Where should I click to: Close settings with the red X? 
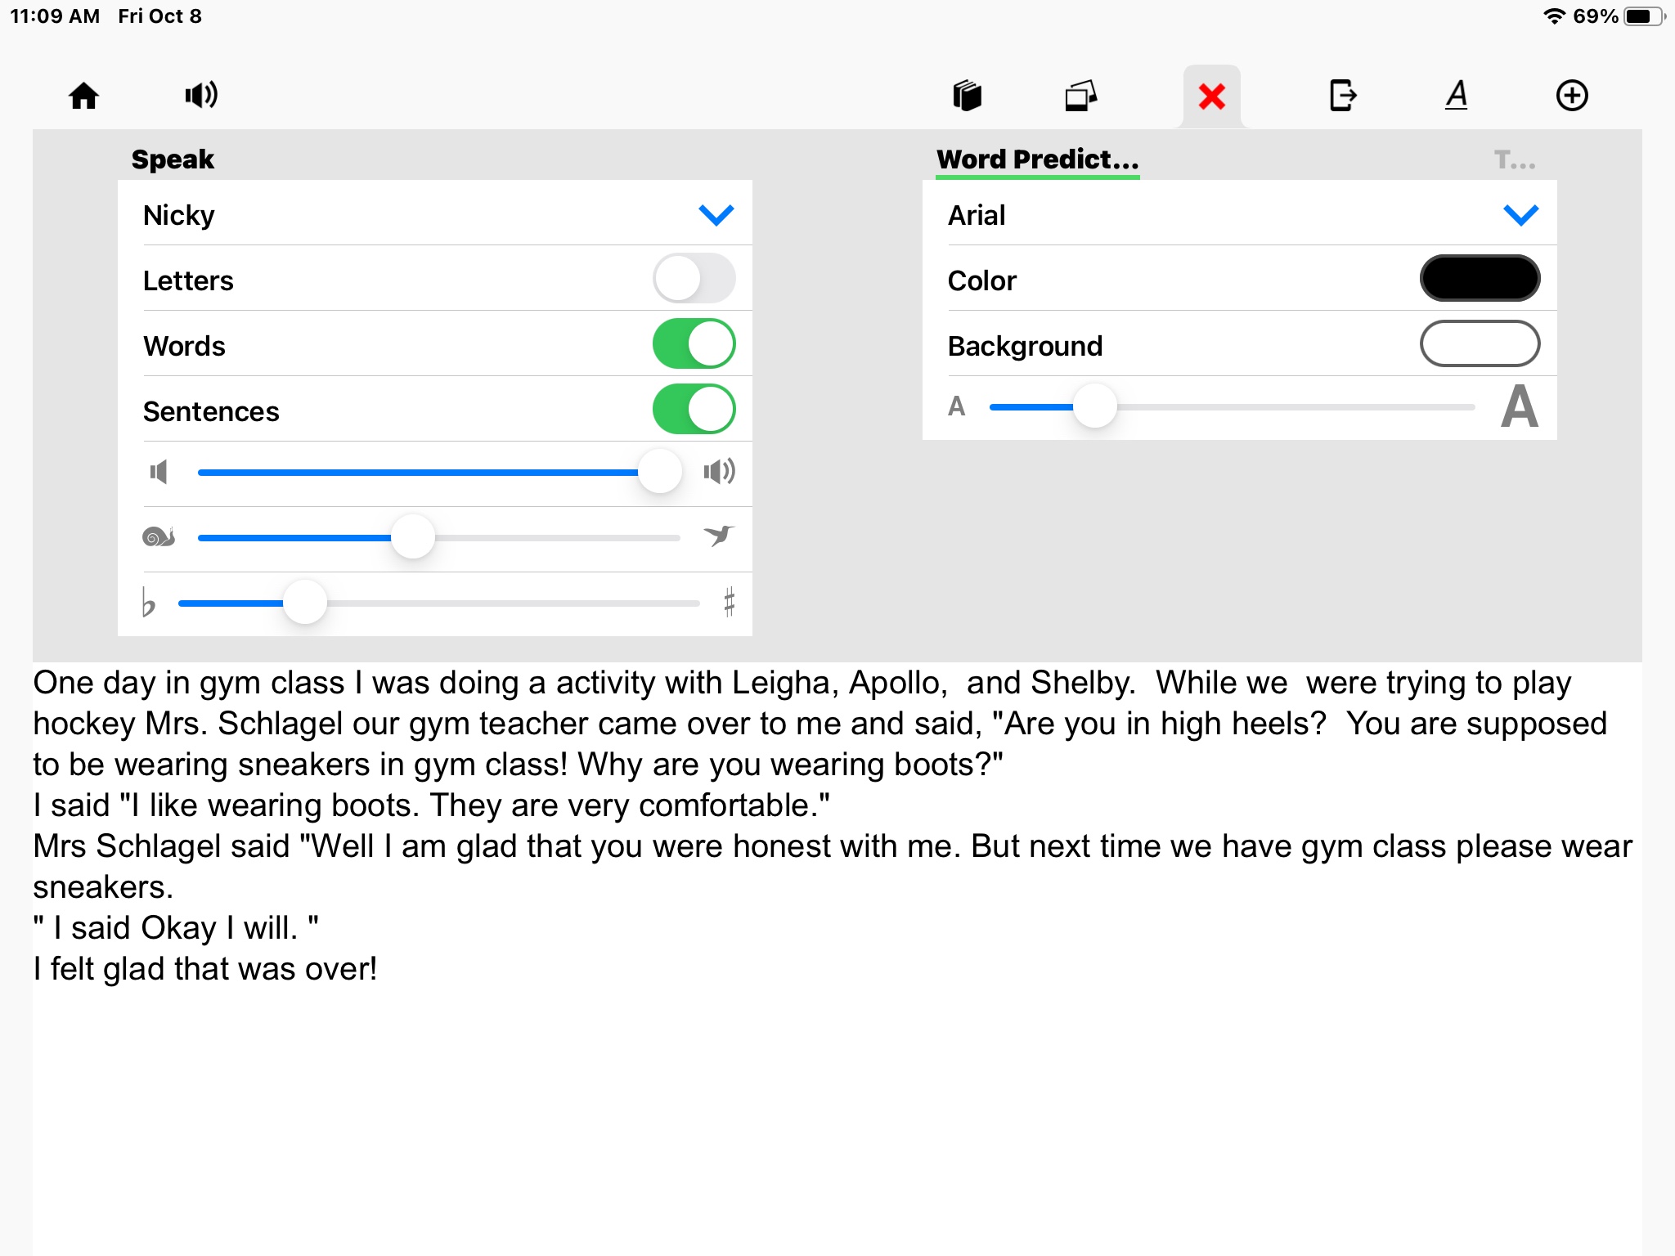[1211, 96]
